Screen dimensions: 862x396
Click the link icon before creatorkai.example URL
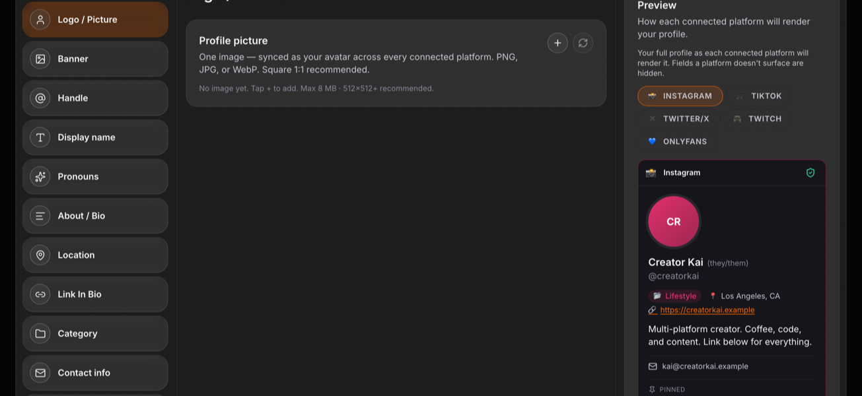pyautogui.click(x=652, y=310)
